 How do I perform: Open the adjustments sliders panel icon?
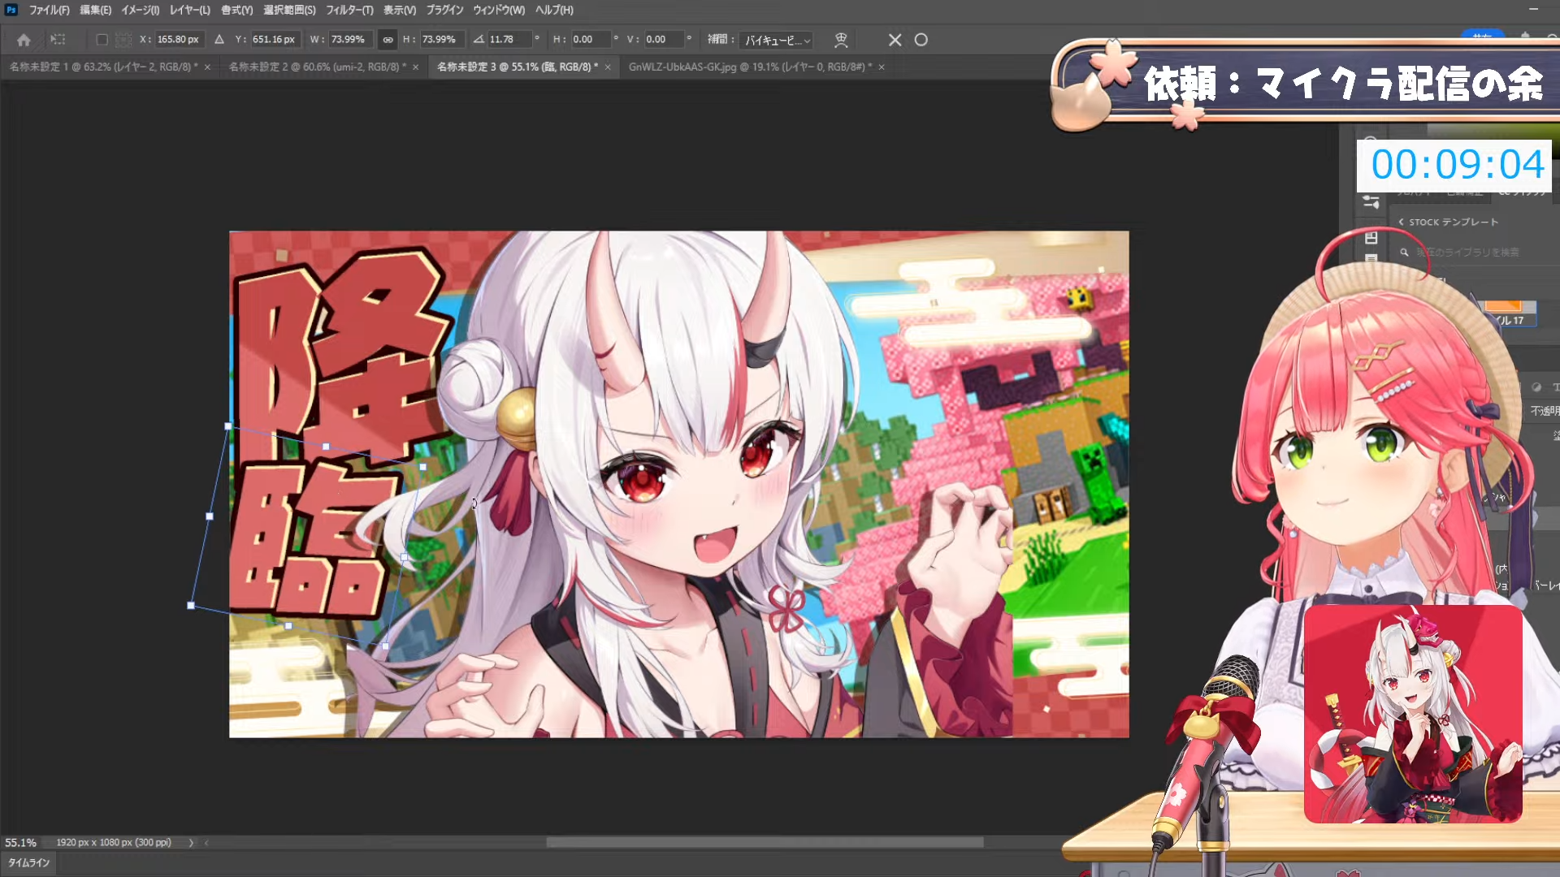[x=1371, y=202]
